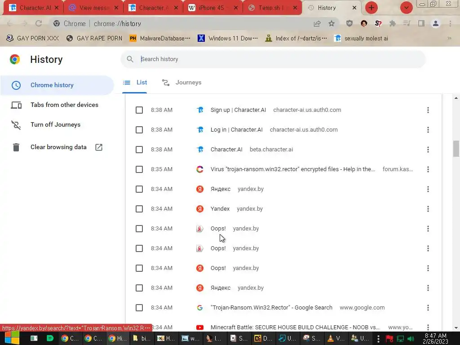The height and width of the screenshot is (345, 460).
Task: Open more actions for Sign up | Character.AI
Action: 428,110
